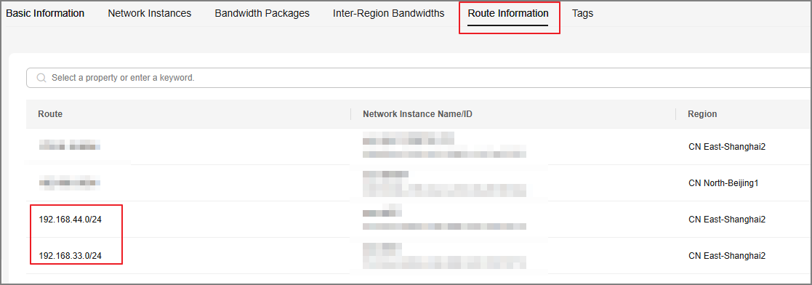Click the first row's CN East-Shanghai2 region cell
Viewport: 812px width, 285px height.
coord(727,147)
